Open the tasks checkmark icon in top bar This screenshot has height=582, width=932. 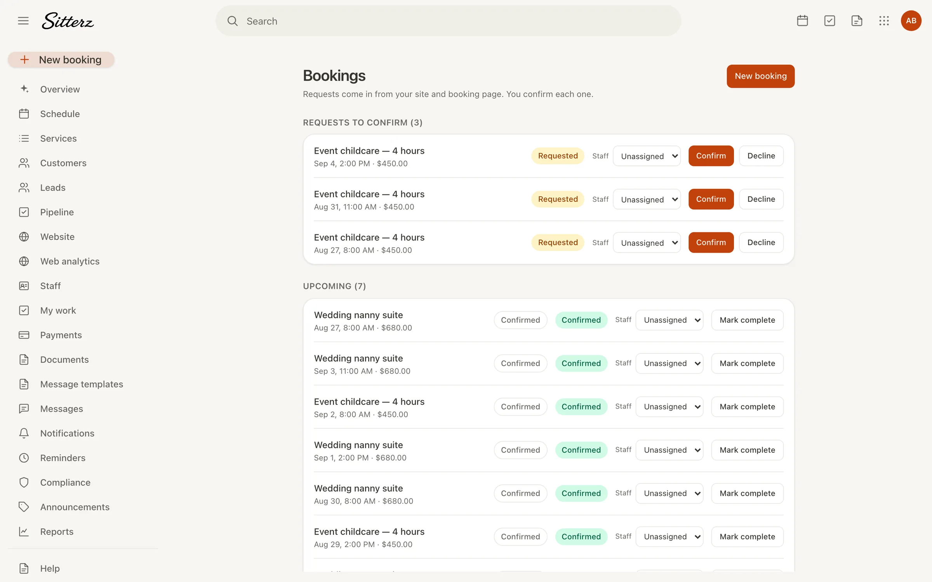pos(829,21)
